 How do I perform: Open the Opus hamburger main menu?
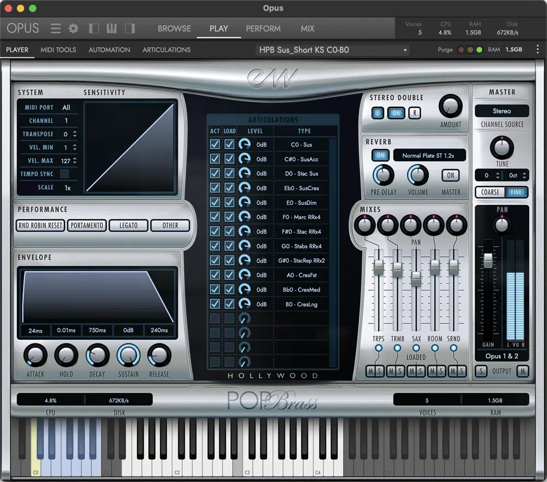[x=55, y=28]
